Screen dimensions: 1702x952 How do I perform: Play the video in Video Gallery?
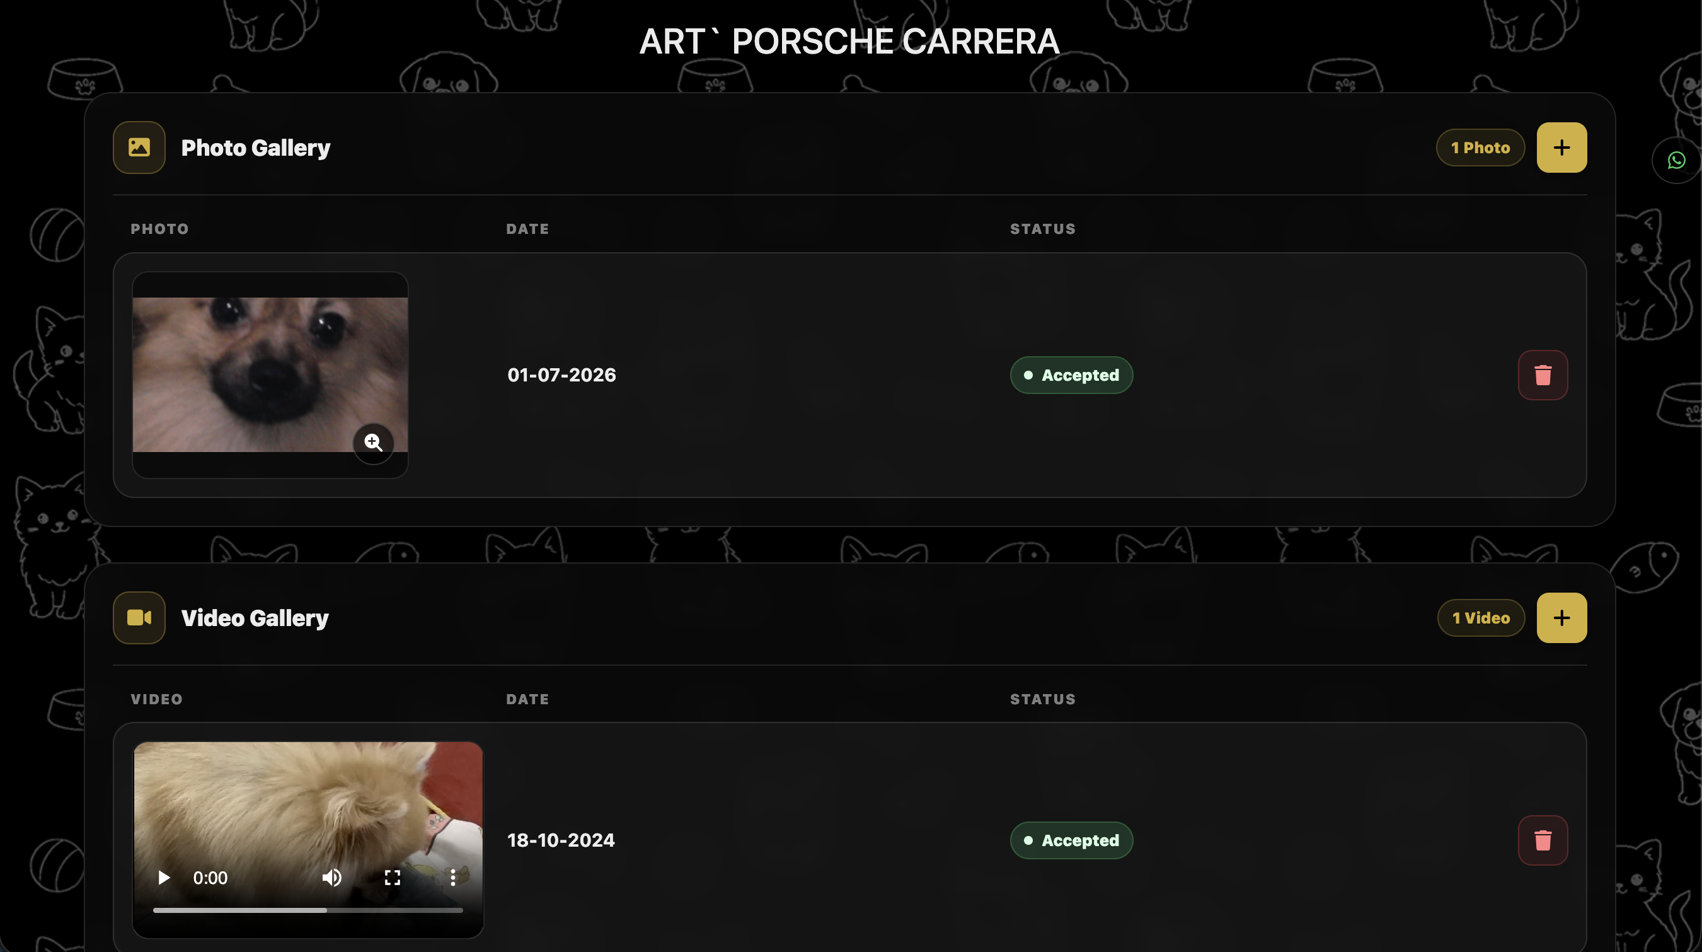click(x=163, y=878)
